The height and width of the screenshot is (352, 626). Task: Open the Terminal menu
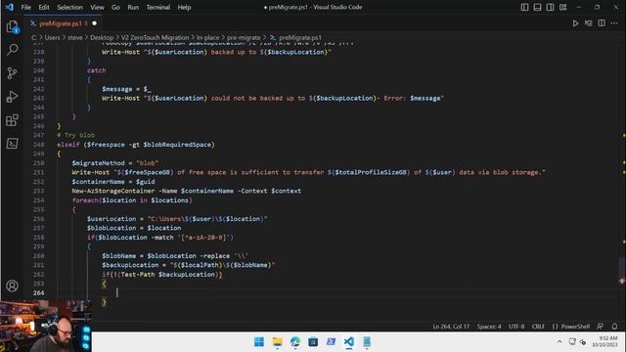158,7
